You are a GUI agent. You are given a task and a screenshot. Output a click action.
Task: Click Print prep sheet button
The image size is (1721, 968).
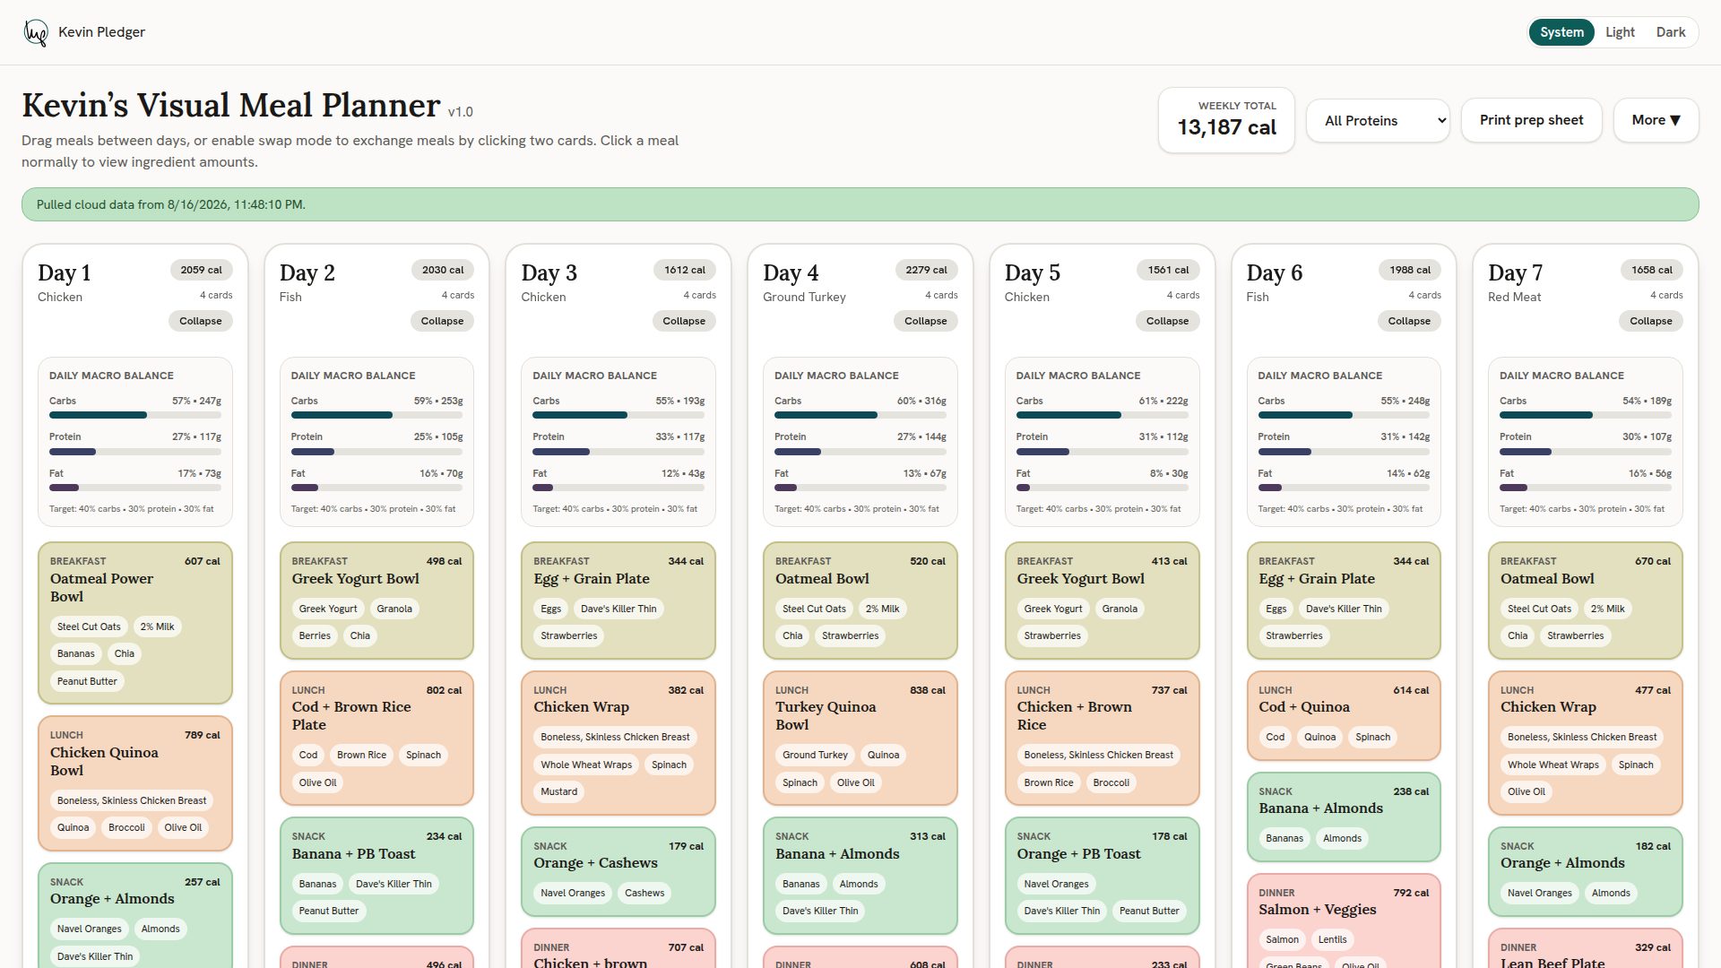[1531, 120]
